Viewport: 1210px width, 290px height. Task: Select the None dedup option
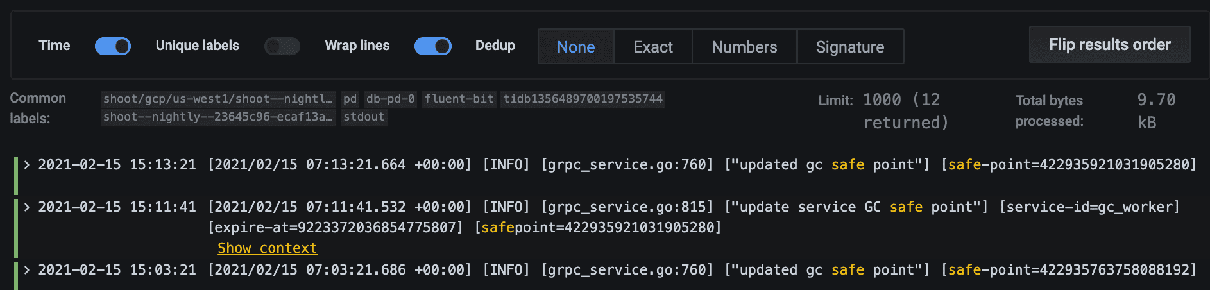pos(575,47)
